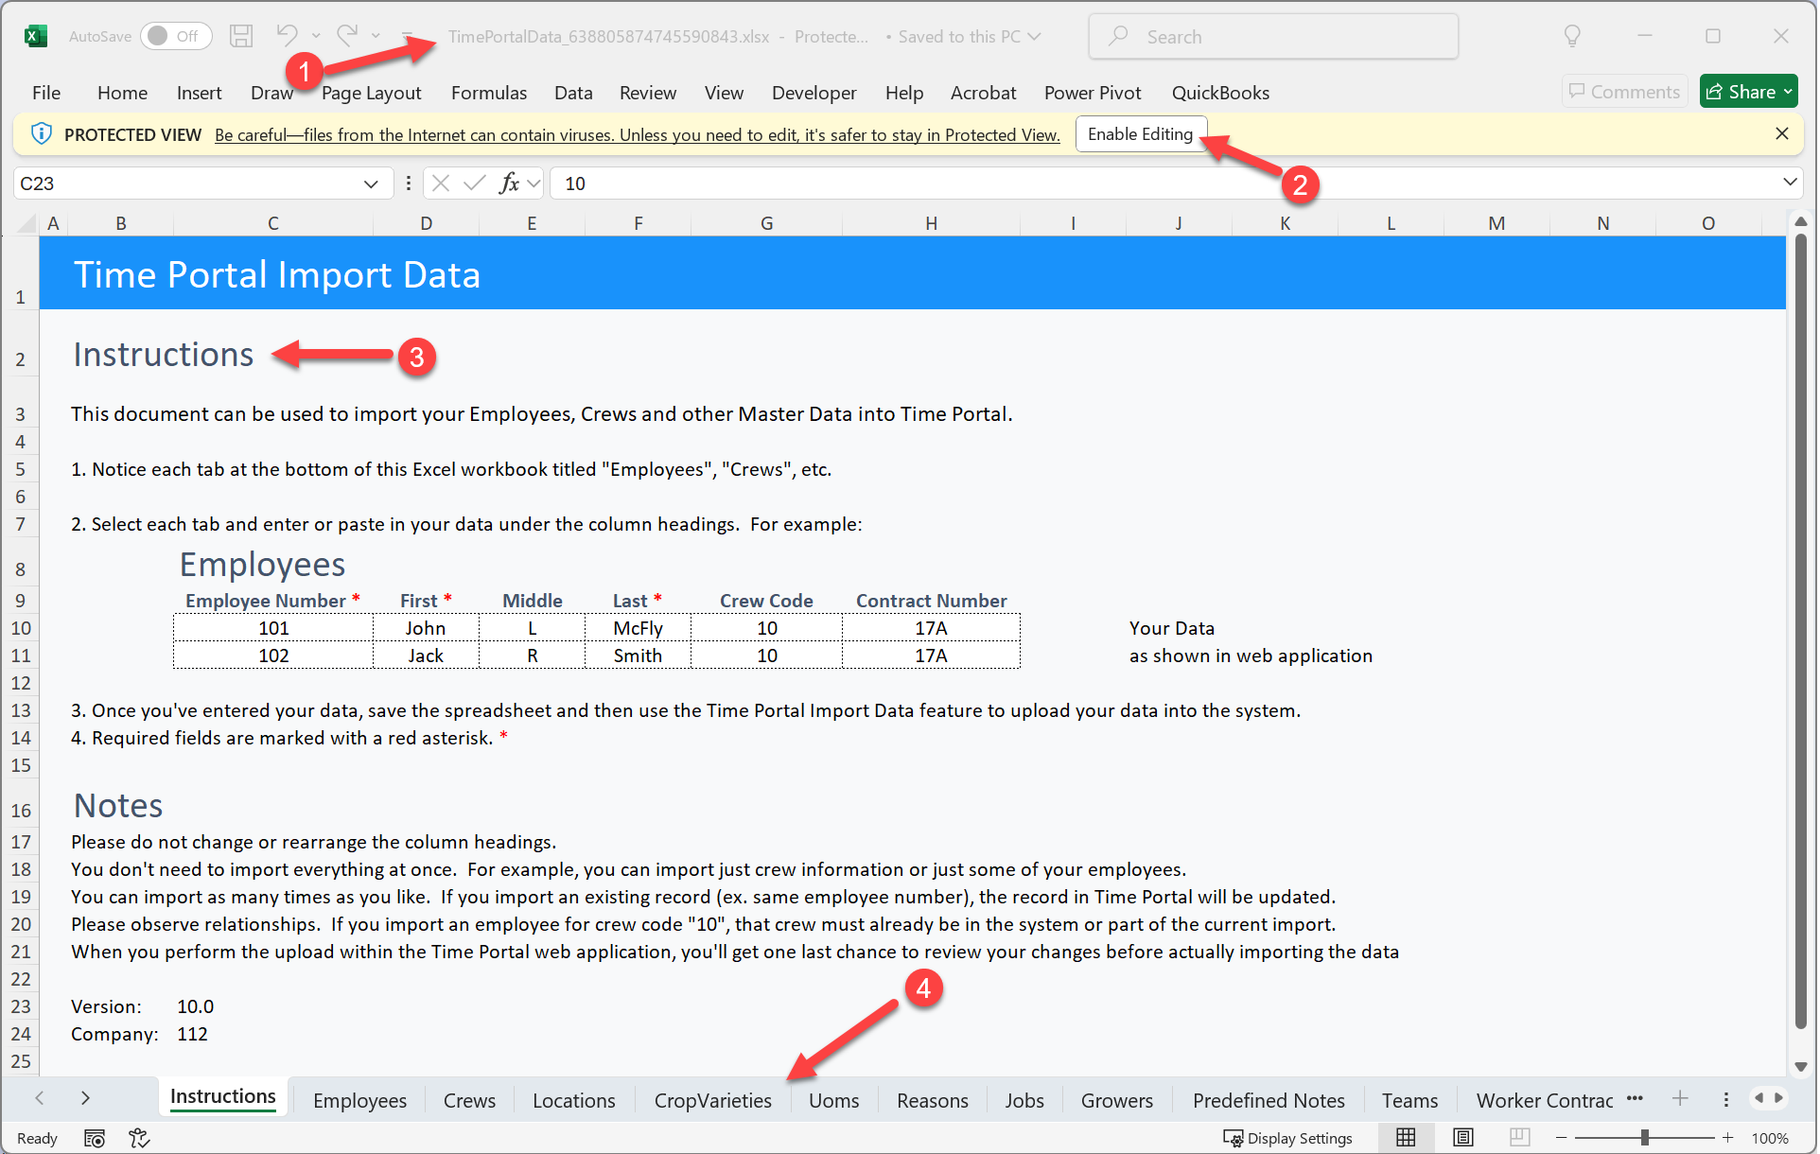Viewport: 1820px width, 1154px height.
Task: Open the Review ribbon tab
Action: tap(648, 93)
